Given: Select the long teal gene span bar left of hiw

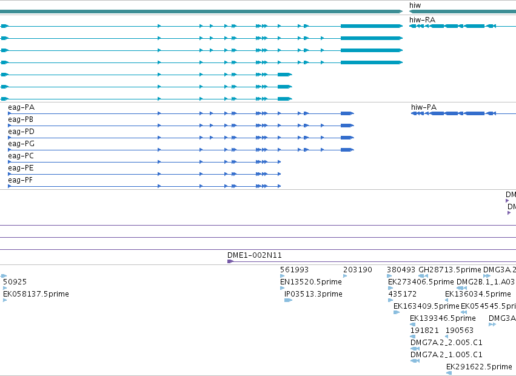Looking at the screenshot, I should tap(201, 12).
